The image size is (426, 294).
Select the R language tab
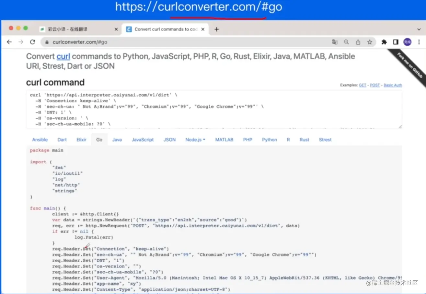point(288,140)
